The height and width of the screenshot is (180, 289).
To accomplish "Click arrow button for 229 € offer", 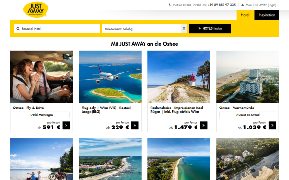I will [x=135, y=125].
